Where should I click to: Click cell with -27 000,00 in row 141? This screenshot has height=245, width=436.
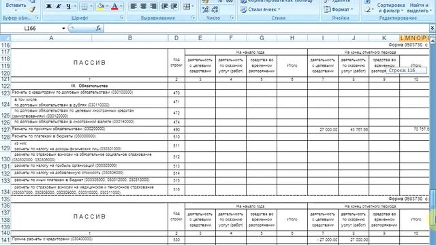coord(323,240)
